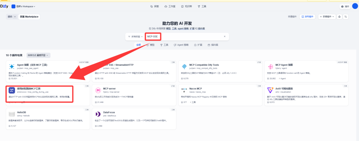This screenshot has width=359, height=141.
Task: Switch to the 探索 Marketplace tab
Action: pos(29,17)
